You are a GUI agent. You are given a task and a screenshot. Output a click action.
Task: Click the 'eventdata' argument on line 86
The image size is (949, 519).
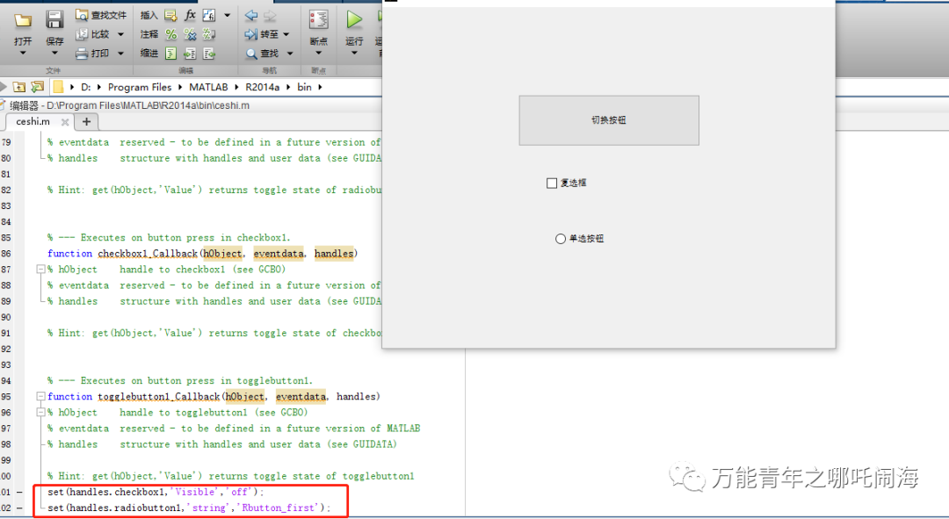(279, 254)
